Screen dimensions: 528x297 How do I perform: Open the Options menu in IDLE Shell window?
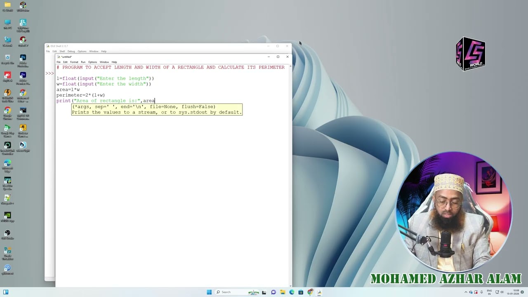(82, 51)
